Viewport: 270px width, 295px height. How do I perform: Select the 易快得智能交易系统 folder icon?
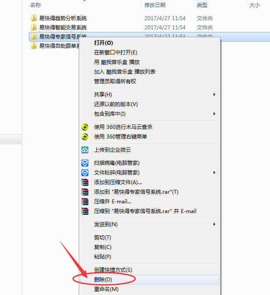coord(34,27)
